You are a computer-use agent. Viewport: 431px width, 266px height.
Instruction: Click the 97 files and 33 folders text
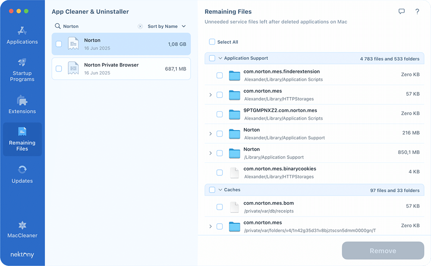(395, 191)
